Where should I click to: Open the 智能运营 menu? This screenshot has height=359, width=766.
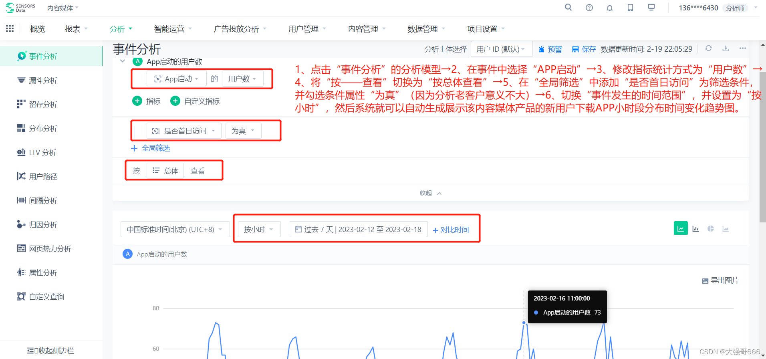(x=173, y=29)
